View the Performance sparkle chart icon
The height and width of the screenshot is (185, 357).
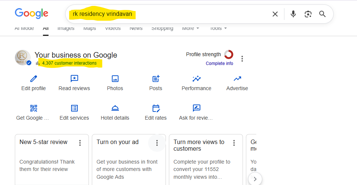(196, 79)
